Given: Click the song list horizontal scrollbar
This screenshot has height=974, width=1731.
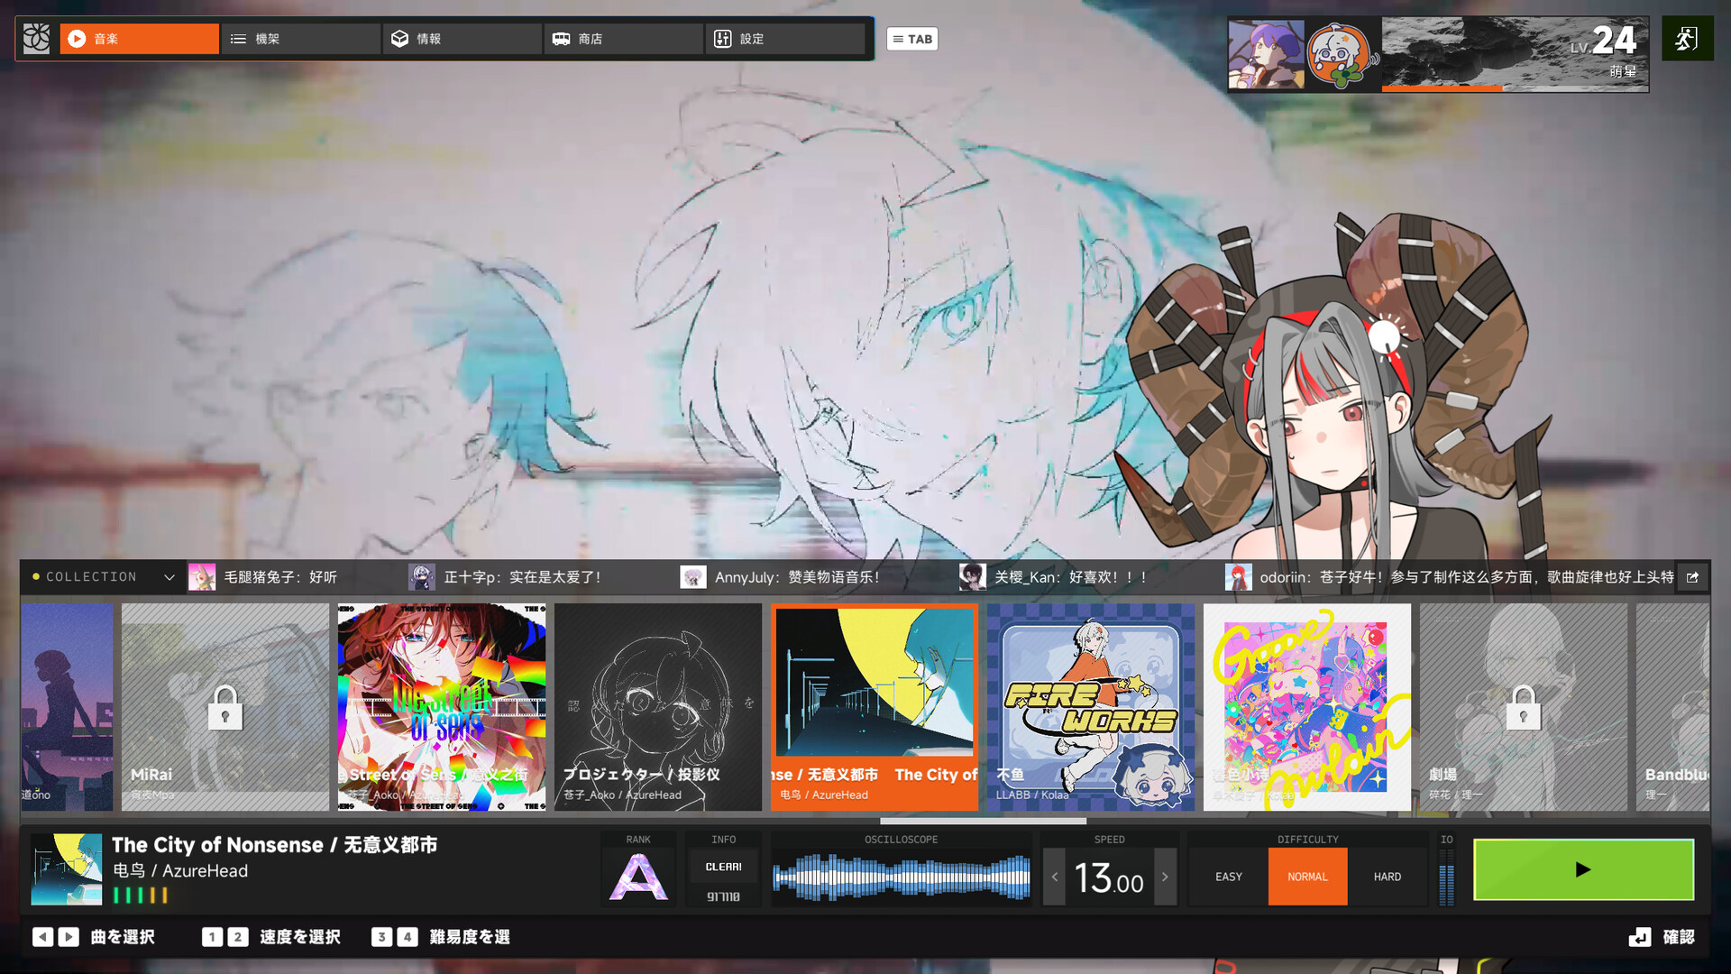Looking at the screenshot, I should click(983, 821).
